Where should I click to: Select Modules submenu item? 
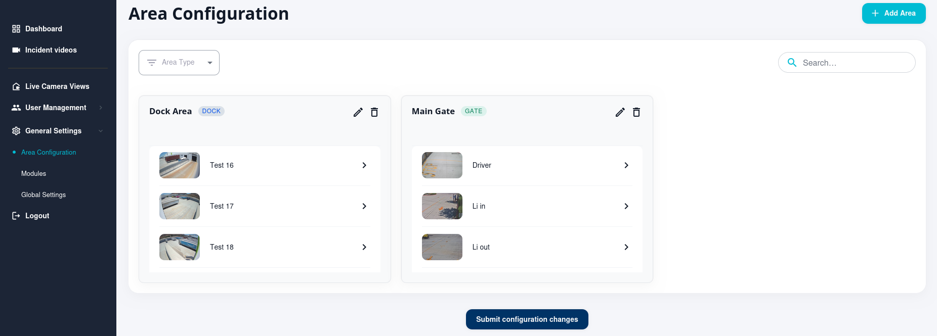click(x=33, y=173)
